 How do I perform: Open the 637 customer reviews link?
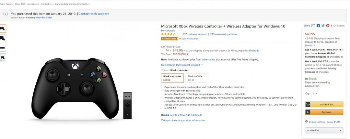[x=194, y=34]
